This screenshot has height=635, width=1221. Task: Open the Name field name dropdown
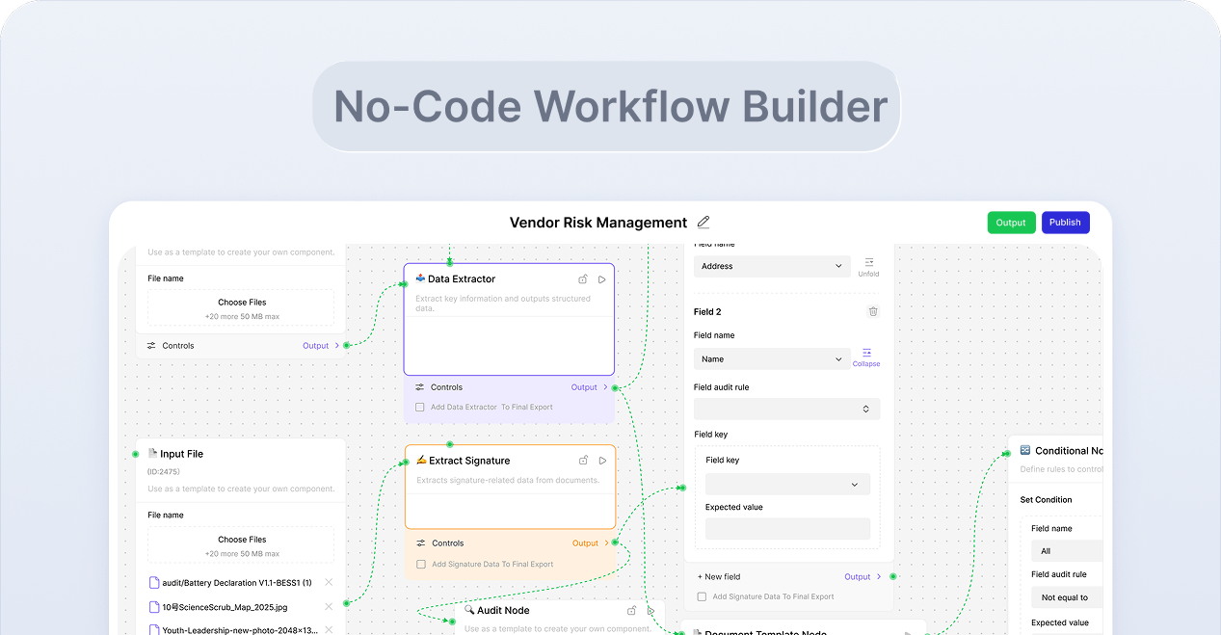[x=772, y=359]
